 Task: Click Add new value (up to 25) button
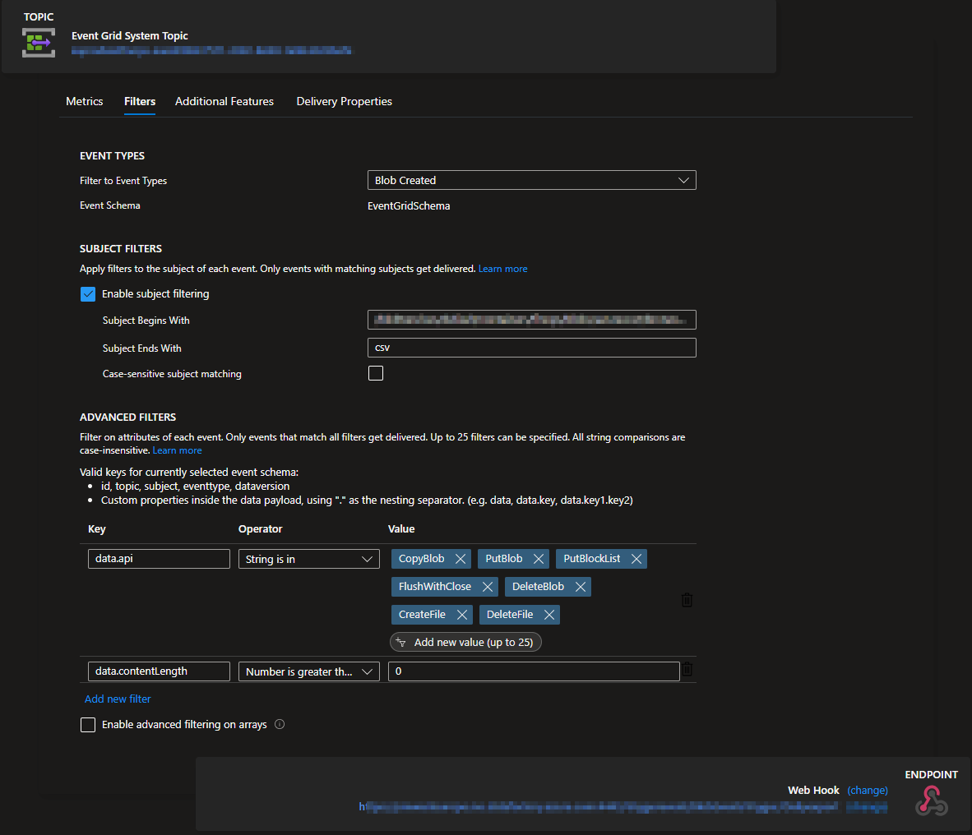coord(465,643)
